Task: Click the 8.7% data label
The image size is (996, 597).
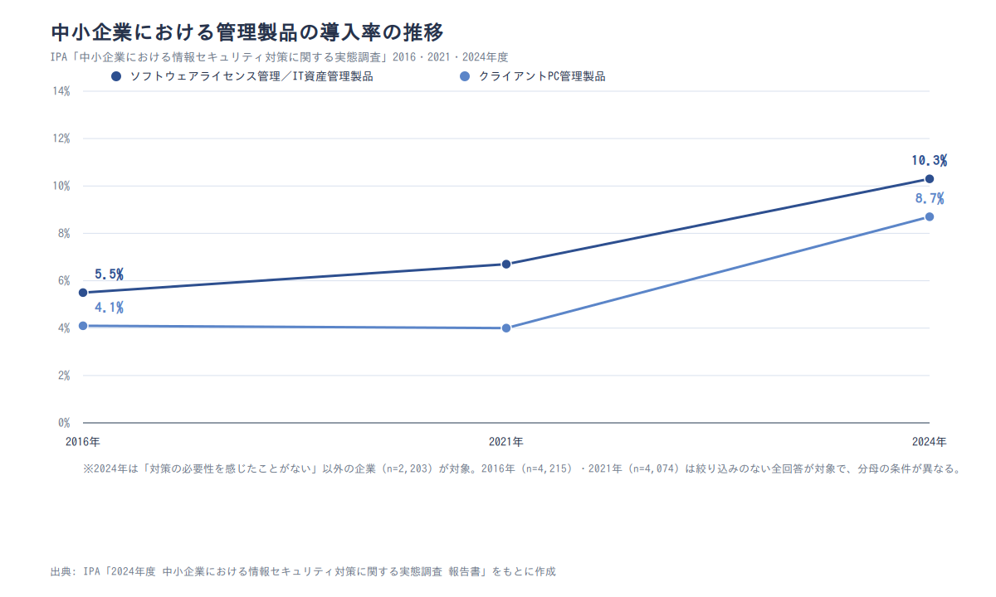Action: pyautogui.click(x=930, y=199)
